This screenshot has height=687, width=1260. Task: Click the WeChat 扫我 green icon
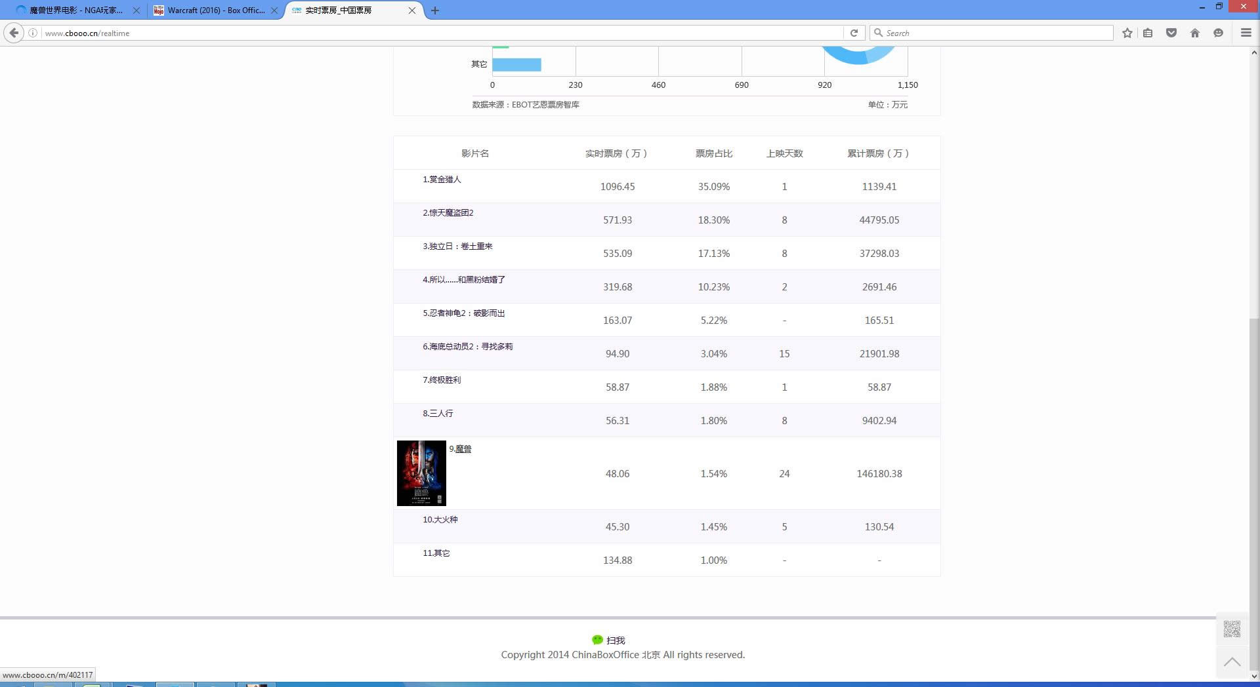click(597, 640)
